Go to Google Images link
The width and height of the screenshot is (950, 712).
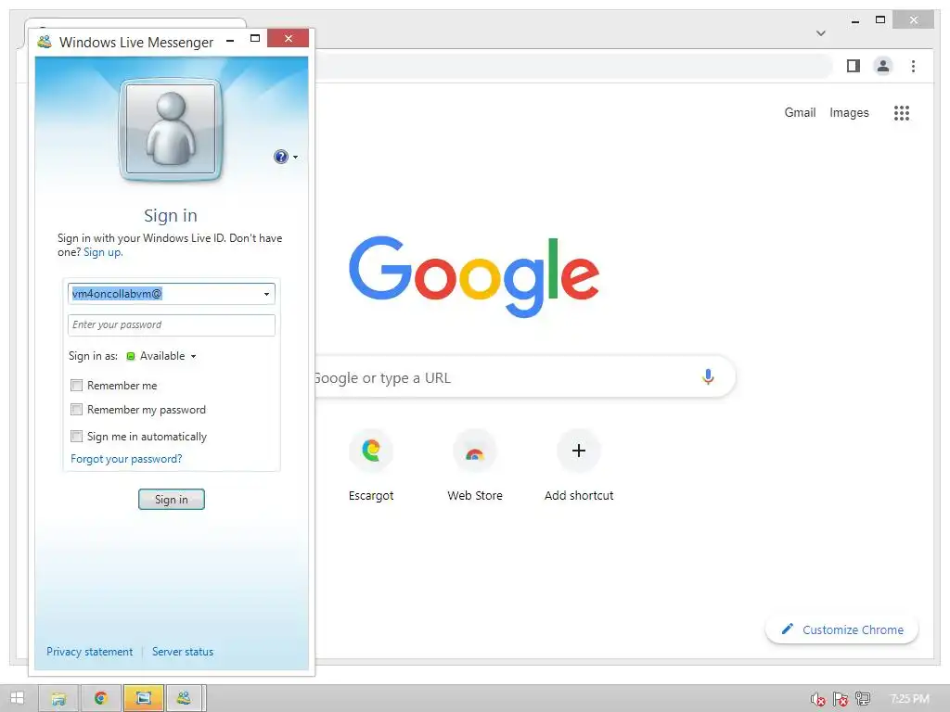coord(849,112)
